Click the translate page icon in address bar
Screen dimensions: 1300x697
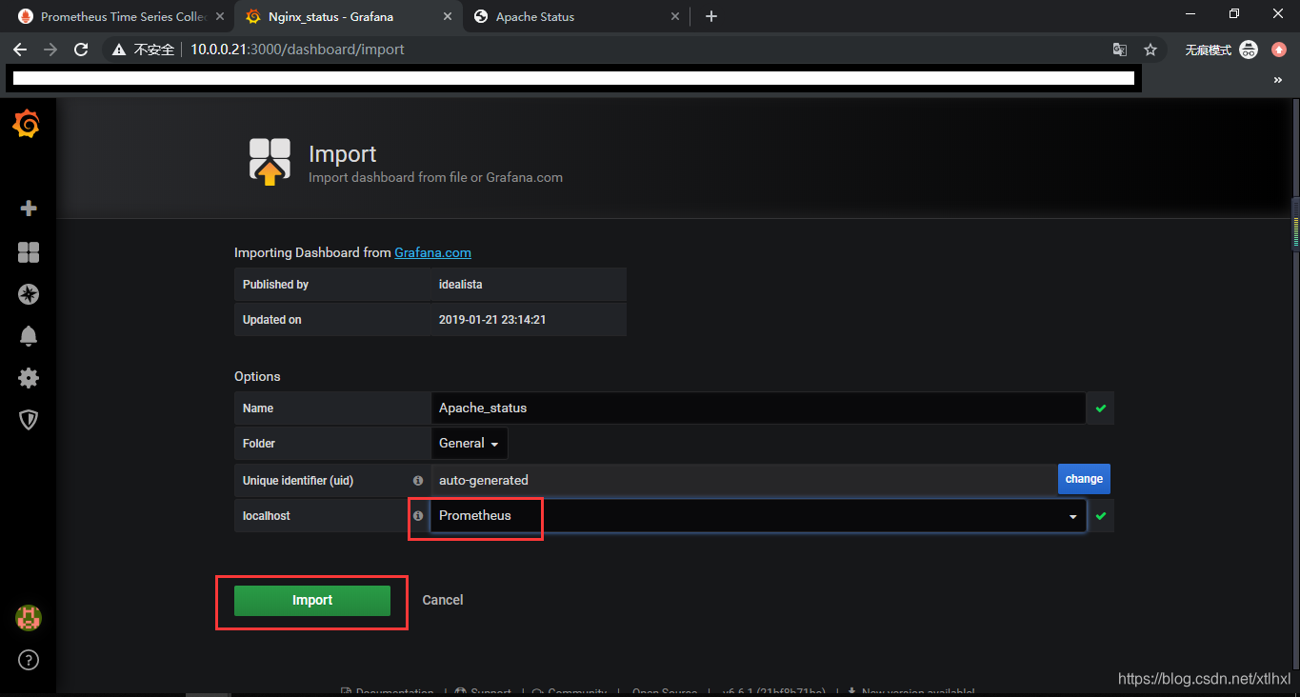1120,50
